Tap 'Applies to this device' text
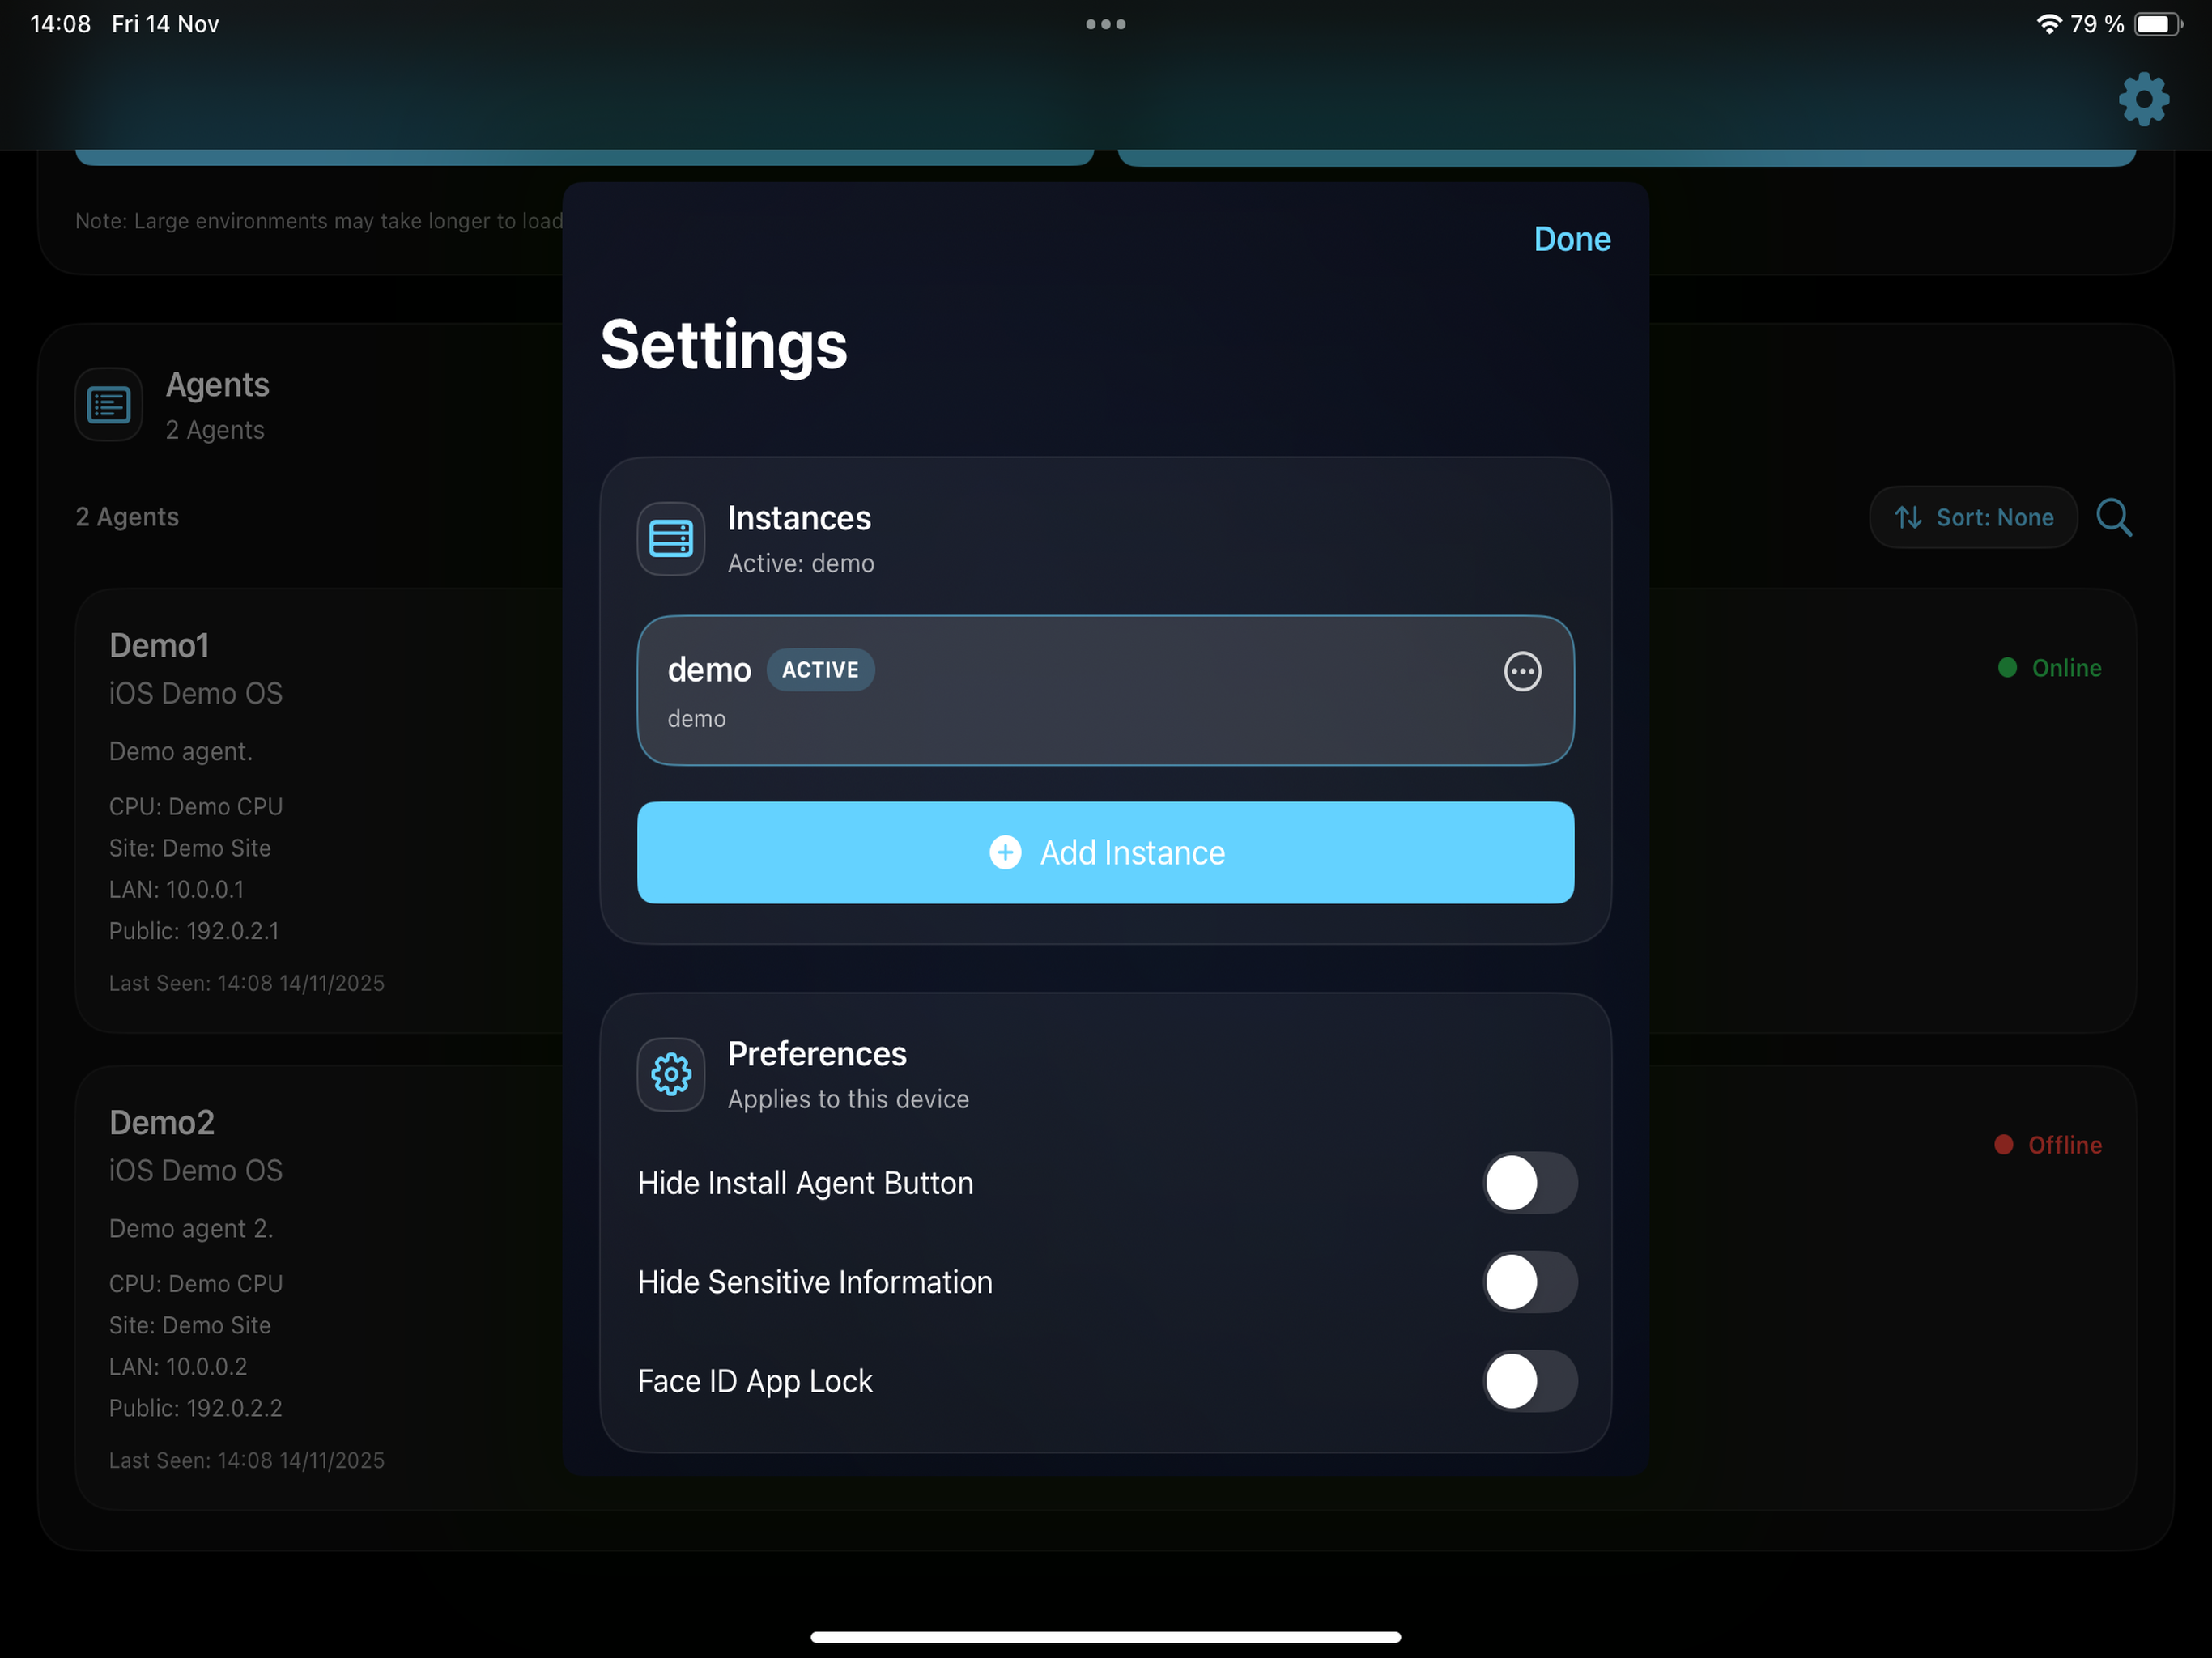 [848, 1099]
